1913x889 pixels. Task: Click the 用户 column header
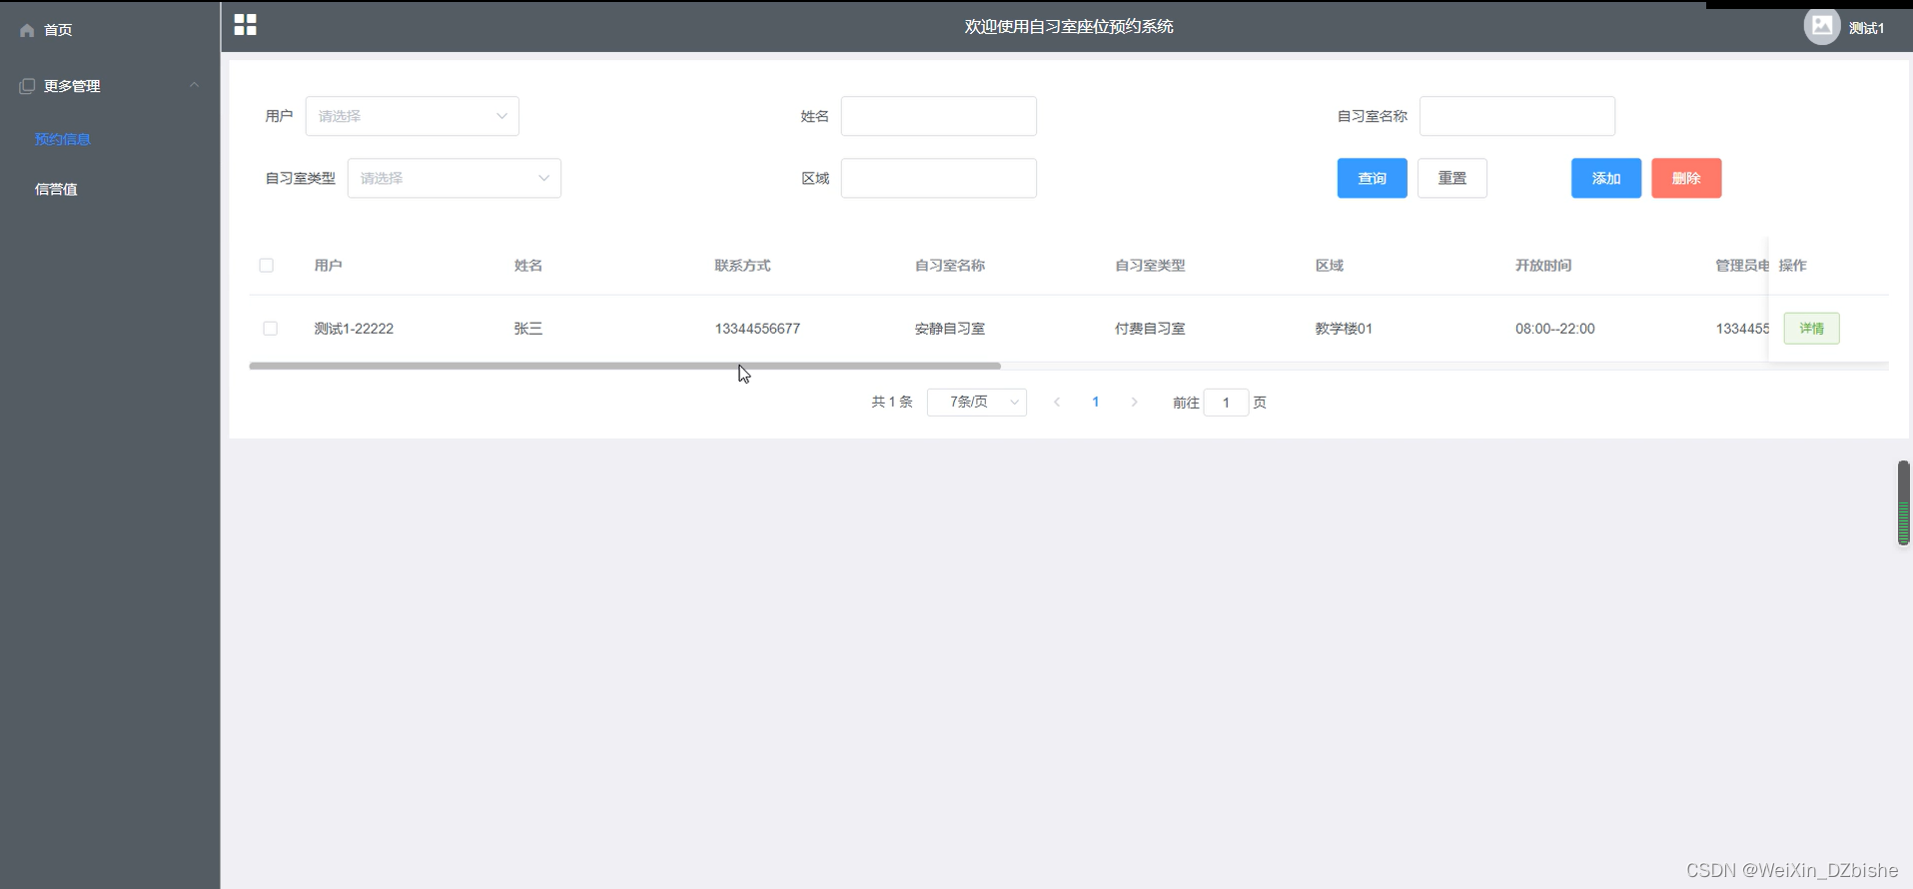[329, 266]
